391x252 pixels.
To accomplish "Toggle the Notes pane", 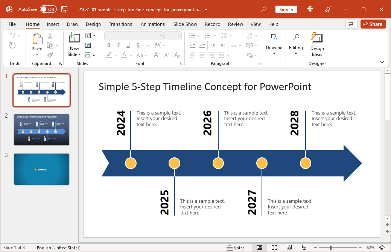I will (x=236, y=247).
